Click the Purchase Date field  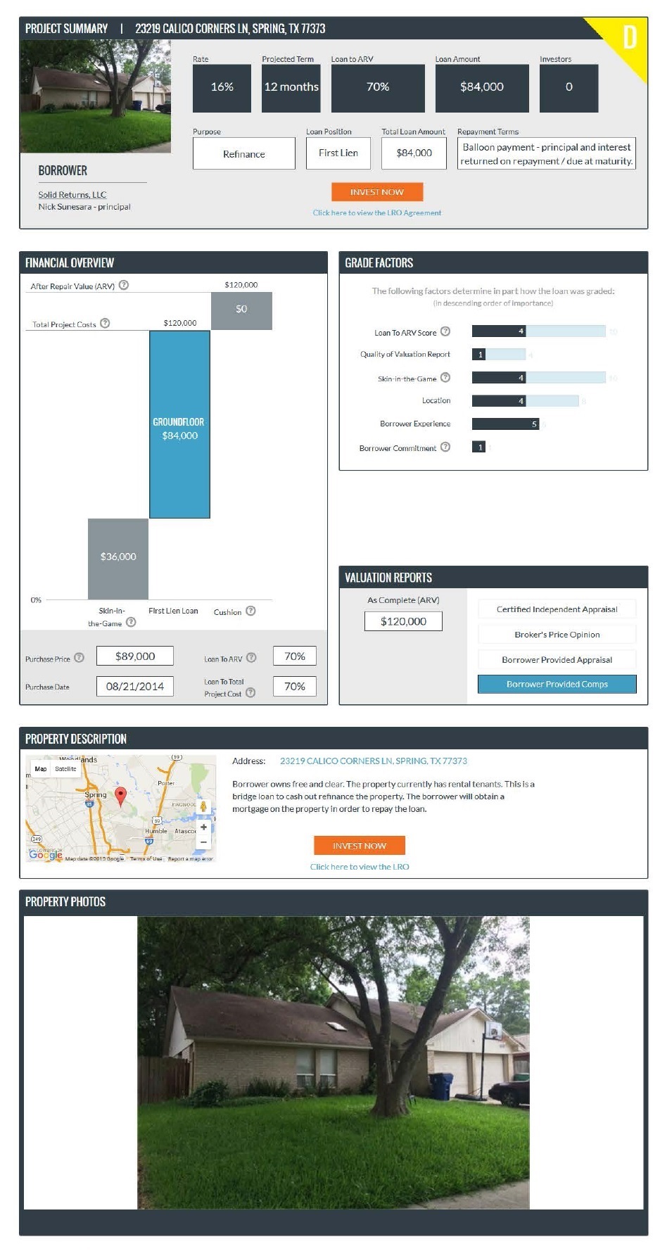click(134, 686)
